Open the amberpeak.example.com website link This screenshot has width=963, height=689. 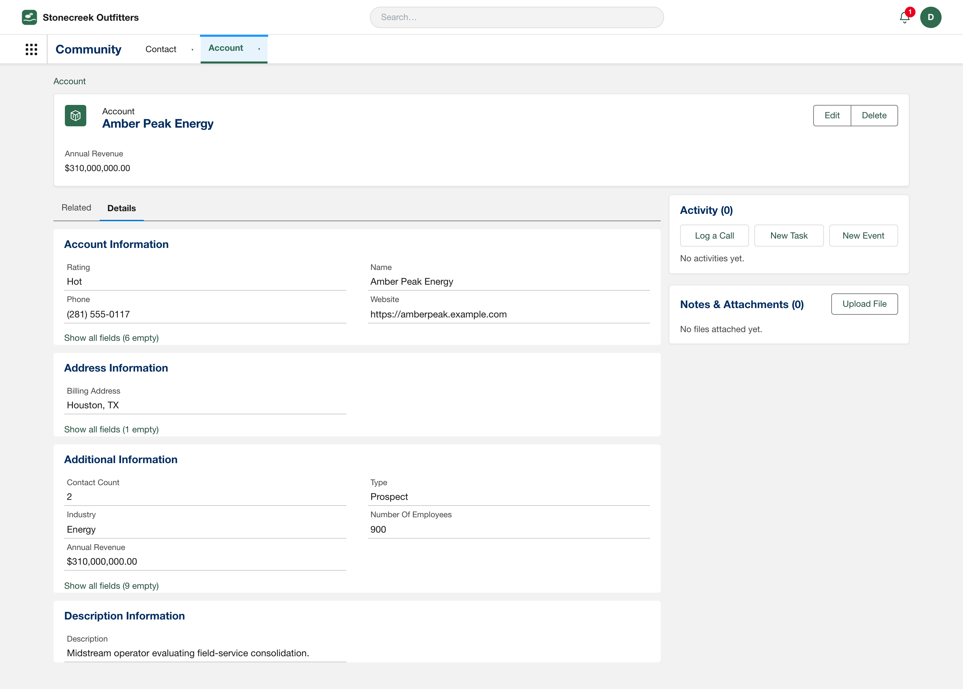[x=438, y=314]
